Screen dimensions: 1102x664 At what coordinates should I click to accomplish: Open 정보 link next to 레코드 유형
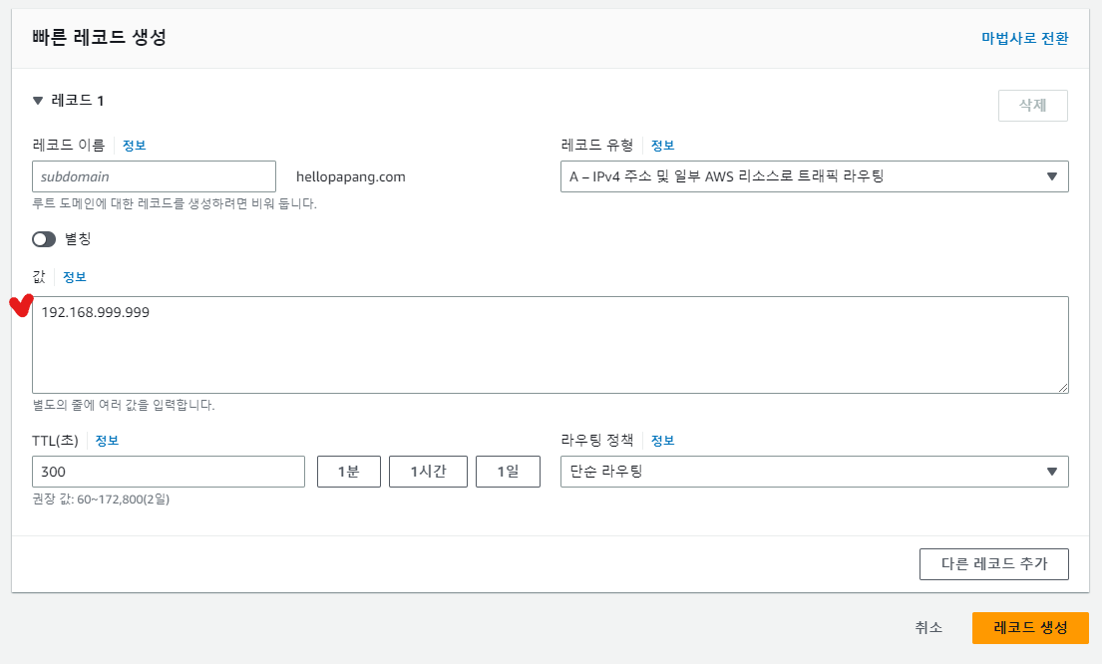(x=662, y=146)
